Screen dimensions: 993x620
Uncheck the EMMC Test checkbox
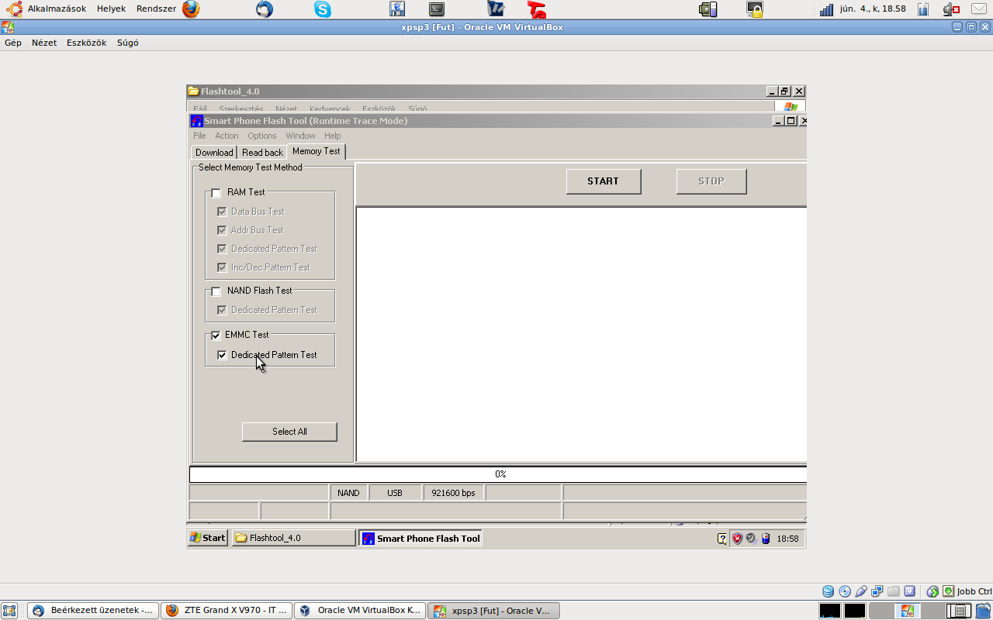click(216, 336)
